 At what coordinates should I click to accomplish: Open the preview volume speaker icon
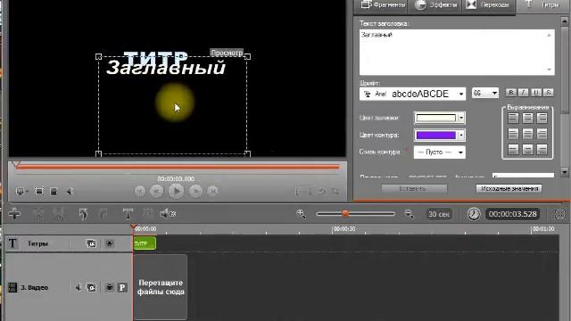click(70, 192)
